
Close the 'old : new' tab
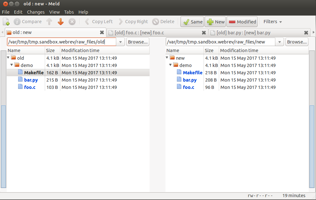(x=102, y=32)
